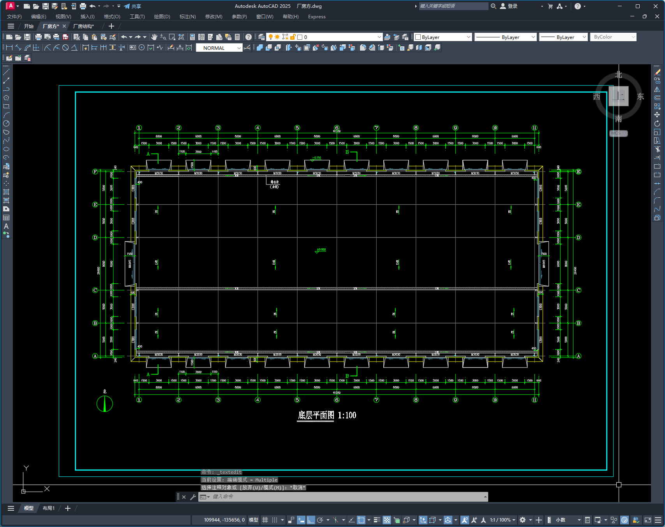Click the ByLayer color square swatch
This screenshot has width=665, height=527.
(418, 37)
